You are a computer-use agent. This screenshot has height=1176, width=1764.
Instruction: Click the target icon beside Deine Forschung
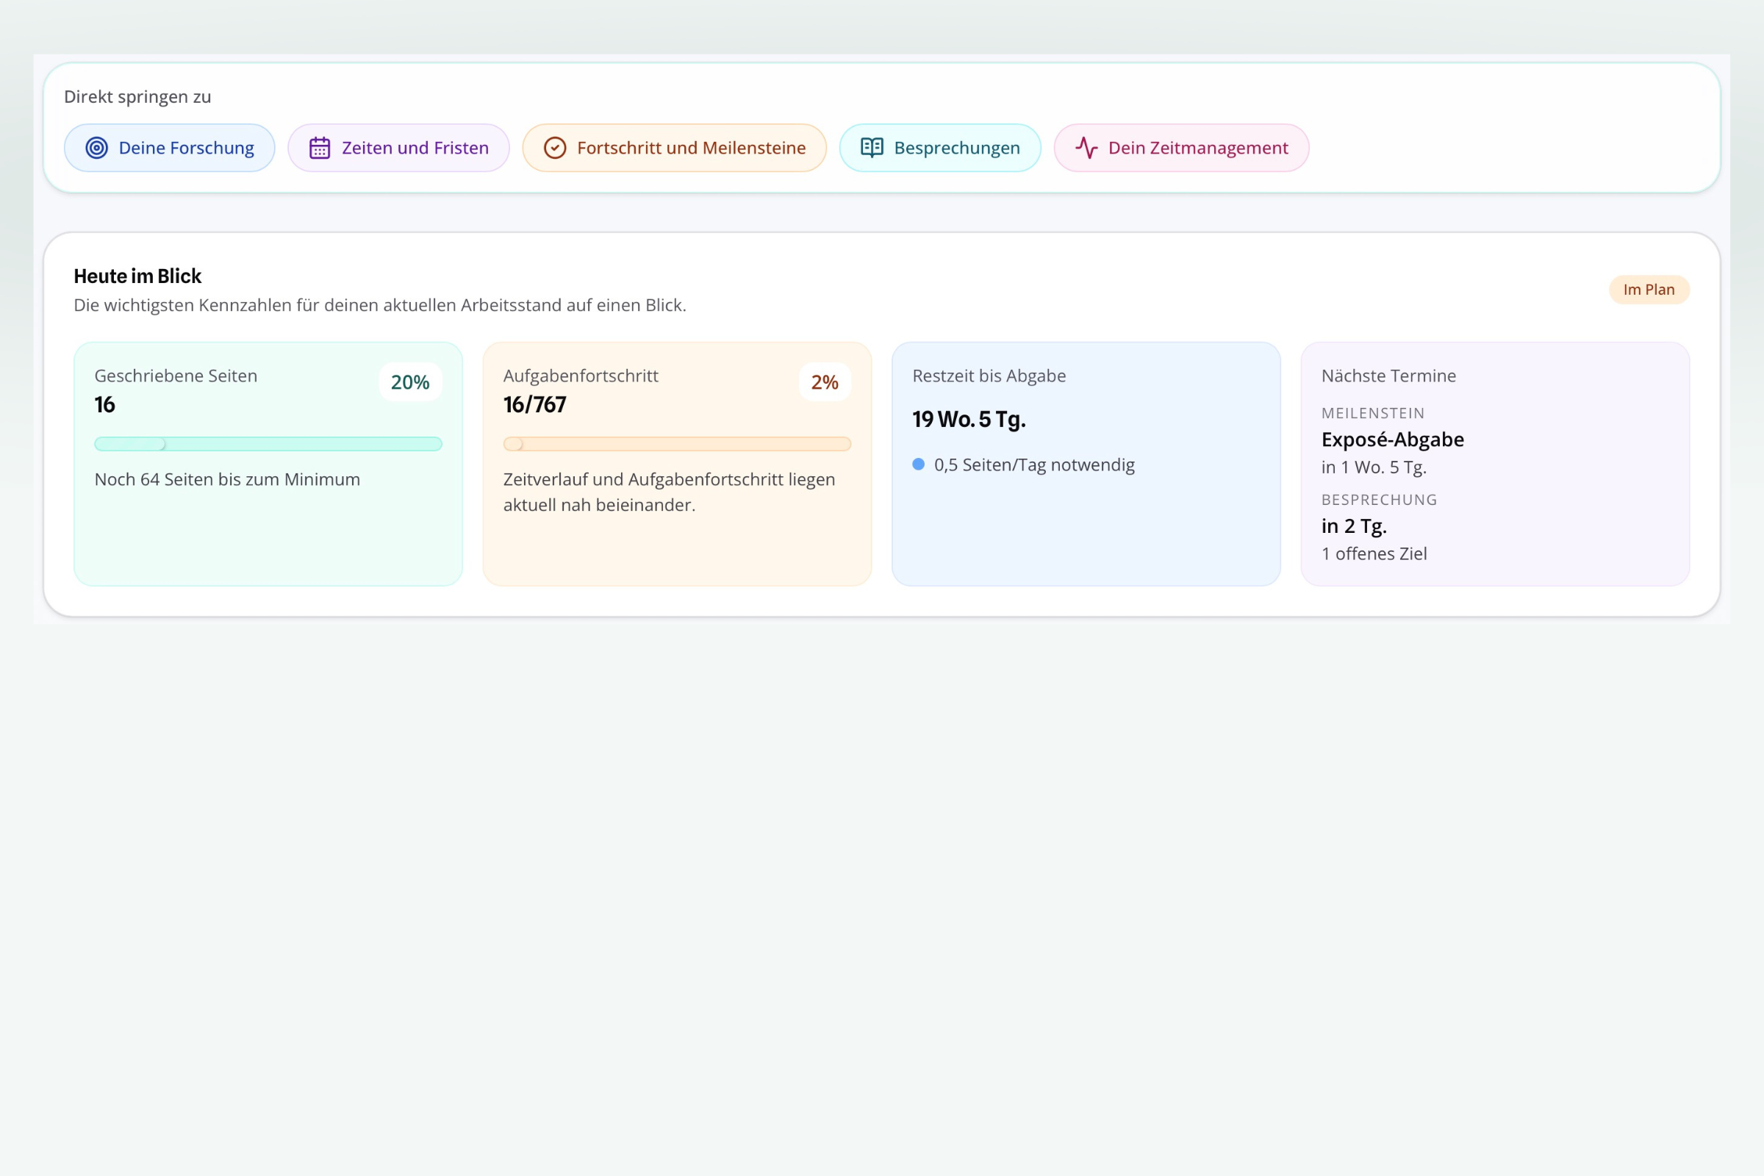[97, 148]
